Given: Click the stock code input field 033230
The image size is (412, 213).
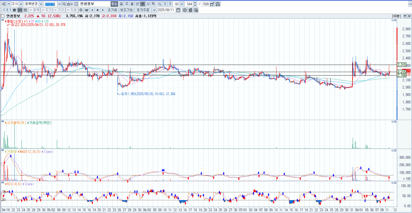Looking at the screenshot, I should [x=51, y=4].
